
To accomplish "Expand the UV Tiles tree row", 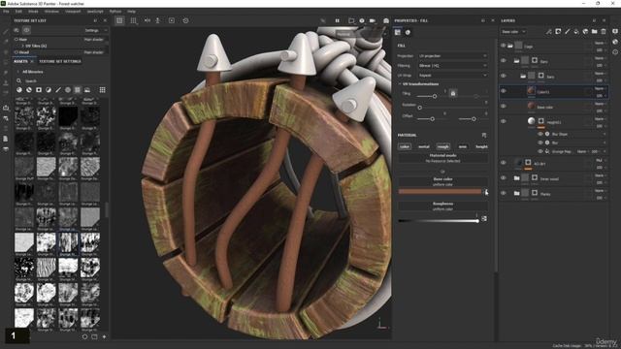I will point(22,46).
